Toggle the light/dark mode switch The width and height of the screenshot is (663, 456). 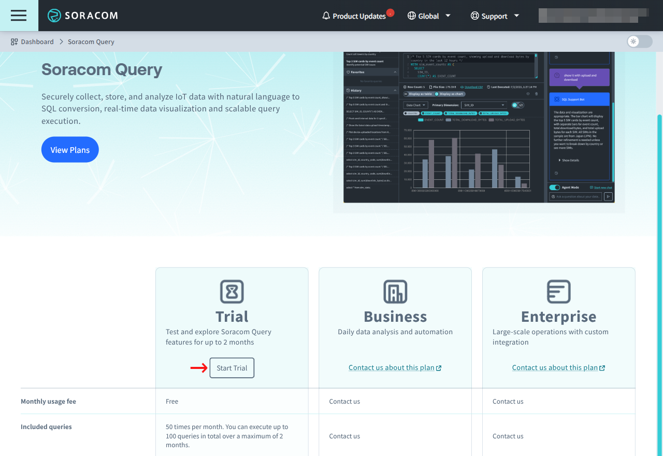639,41
